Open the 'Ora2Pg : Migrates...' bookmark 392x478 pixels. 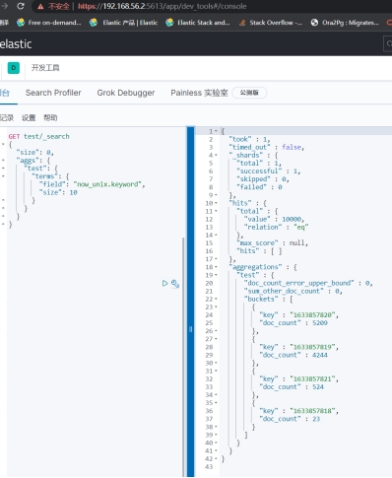pos(345,23)
